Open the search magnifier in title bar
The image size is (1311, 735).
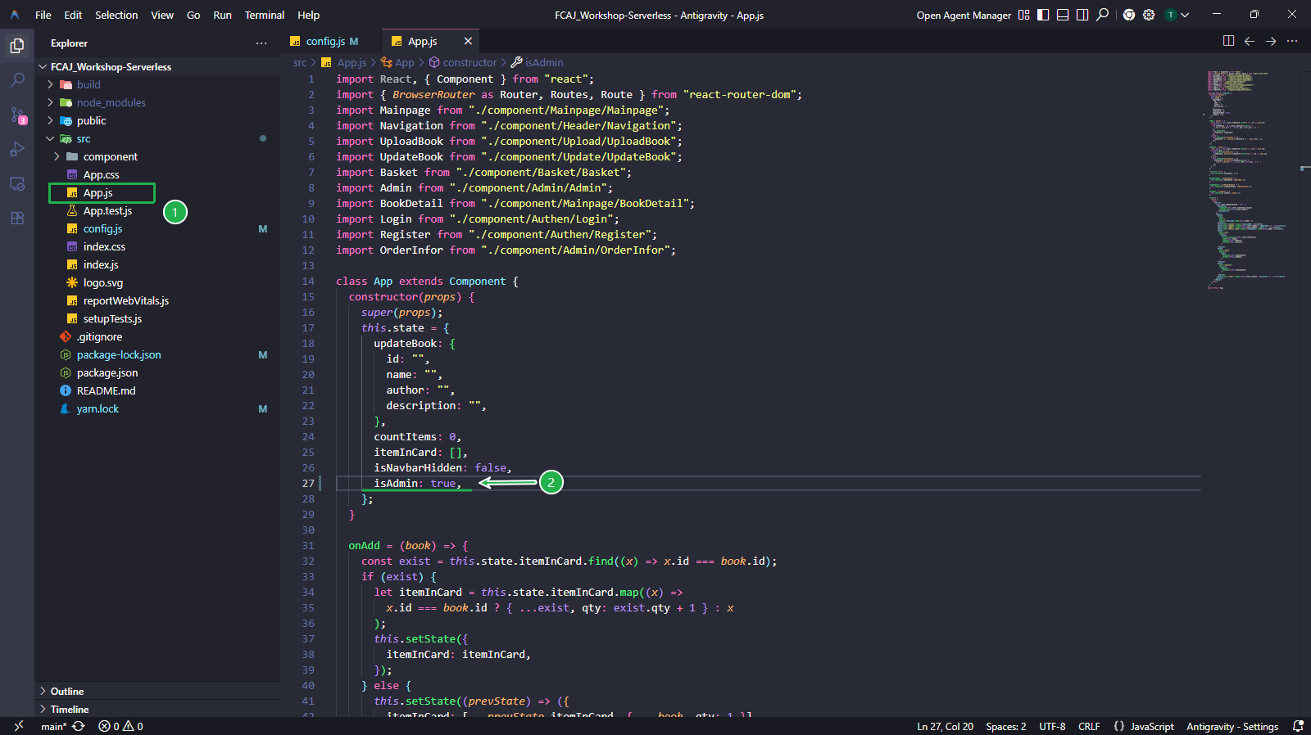(x=1103, y=15)
